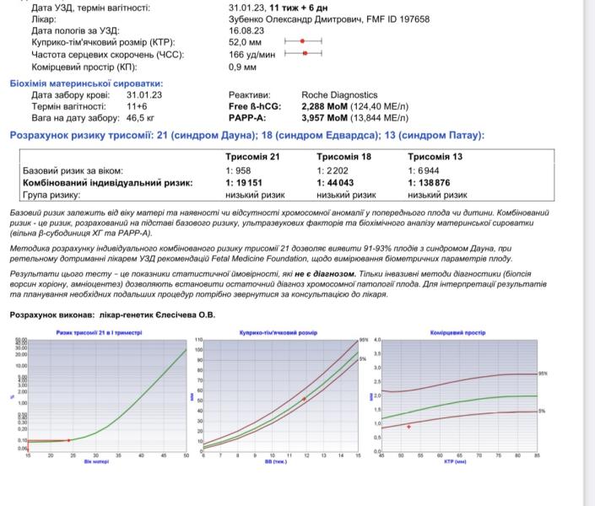595x506 pixels.
Task: Click heading 'Біохімія материнської сироватки:'
Action: (x=87, y=83)
